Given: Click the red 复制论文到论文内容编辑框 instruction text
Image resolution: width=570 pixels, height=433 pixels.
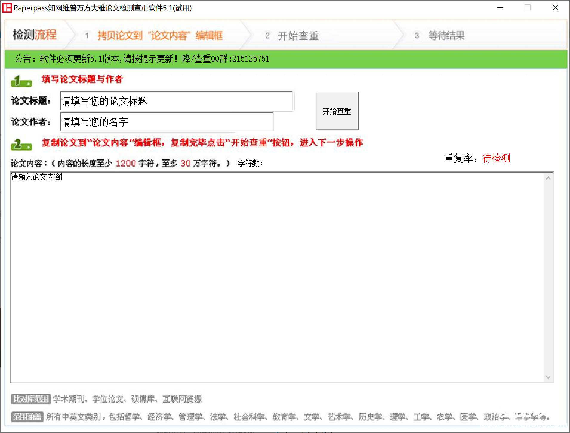Looking at the screenshot, I should [x=202, y=142].
